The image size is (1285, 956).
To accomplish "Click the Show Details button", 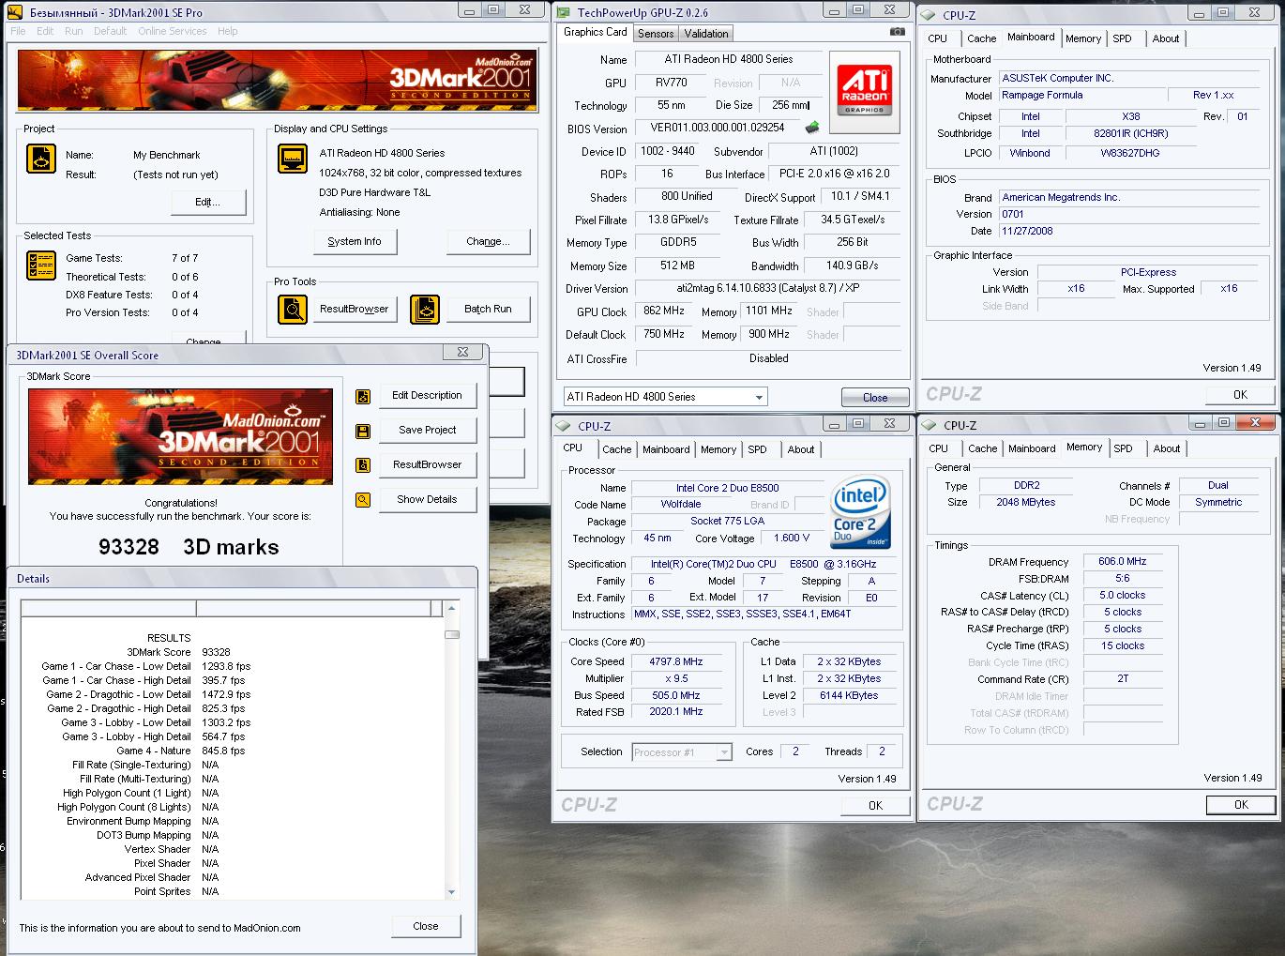I will (x=427, y=499).
